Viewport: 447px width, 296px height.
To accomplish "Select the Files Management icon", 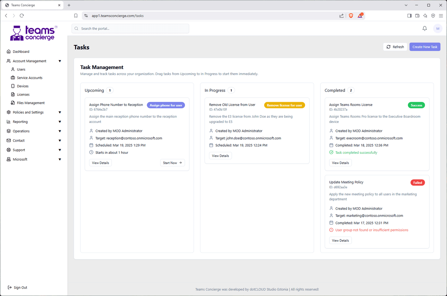I will point(13,103).
